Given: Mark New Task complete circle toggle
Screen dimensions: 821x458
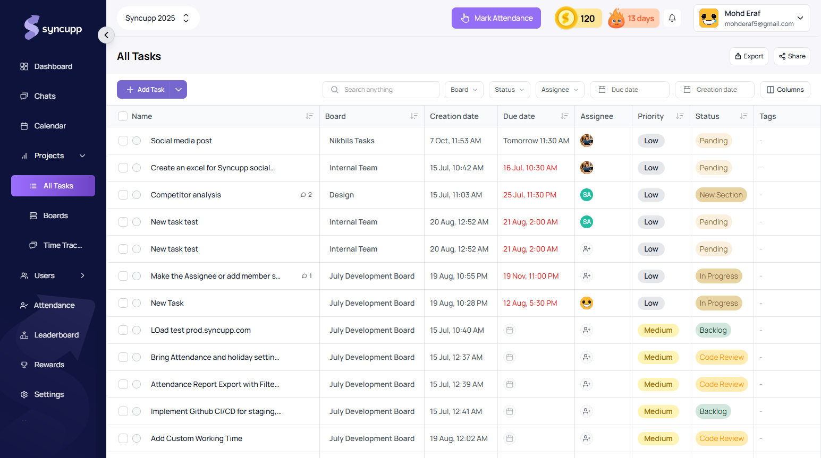Looking at the screenshot, I should pos(137,303).
